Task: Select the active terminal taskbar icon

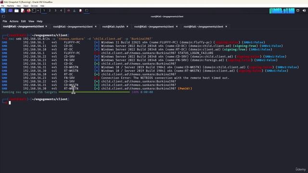Action: 87,11
